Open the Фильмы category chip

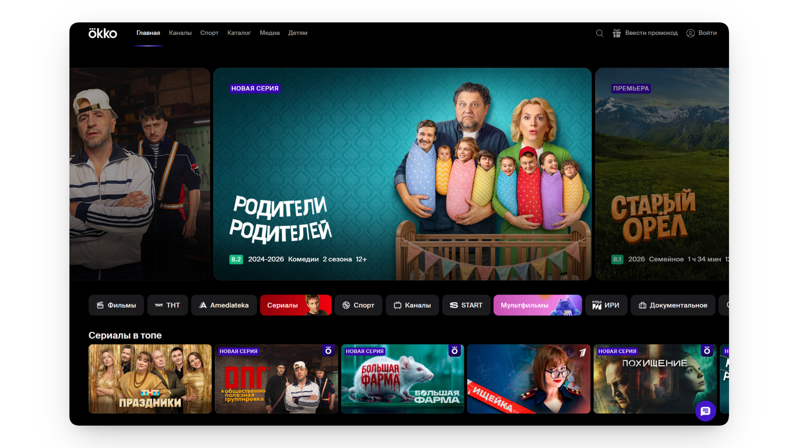pos(116,305)
